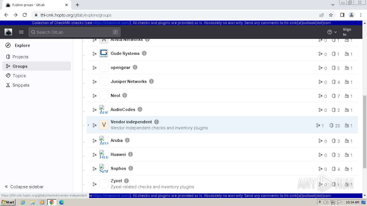The height and width of the screenshot is (206, 367).
Task: Click the GitLab logo home icon
Action: (8, 32)
